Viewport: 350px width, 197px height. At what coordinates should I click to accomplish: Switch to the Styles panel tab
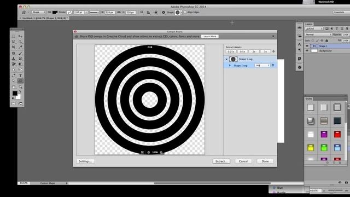(308, 99)
